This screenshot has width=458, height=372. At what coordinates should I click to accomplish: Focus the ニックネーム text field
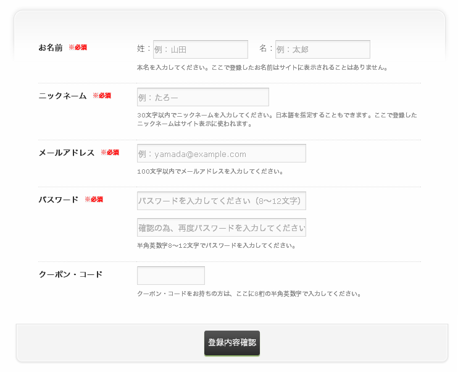(202, 97)
